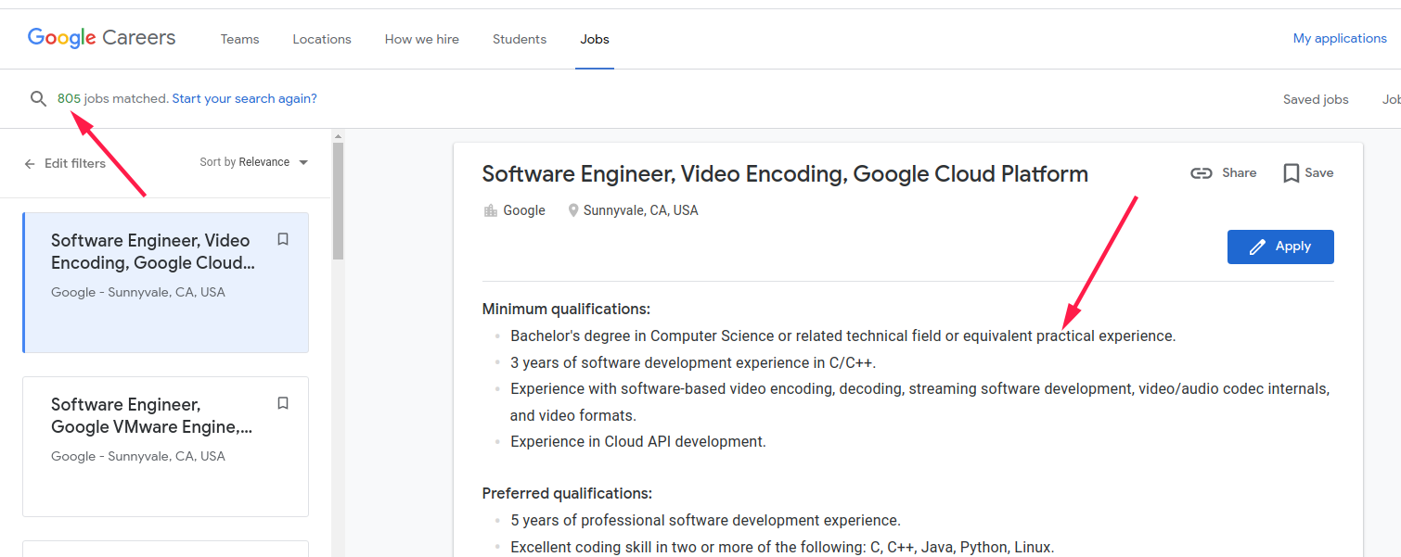Image resolution: width=1401 pixels, height=557 pixels.
Task: Click the search magnifier icon
Action: [x=38, y=98]
